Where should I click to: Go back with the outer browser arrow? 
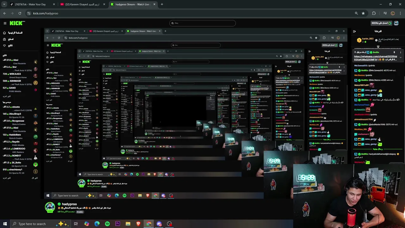tap(4, 13)
